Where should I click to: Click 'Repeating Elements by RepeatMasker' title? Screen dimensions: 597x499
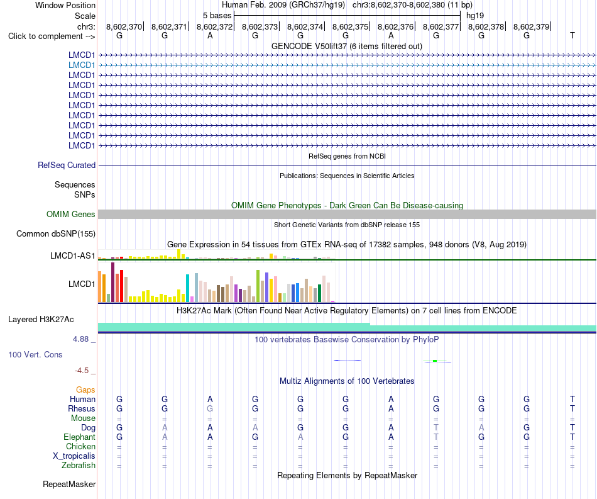coord(347,475)
